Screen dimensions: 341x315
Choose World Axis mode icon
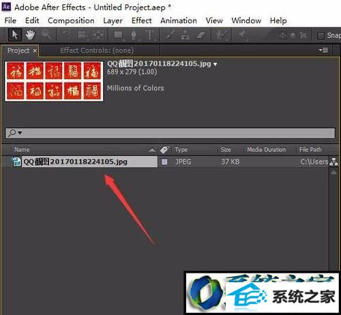[x=293, y=35]
